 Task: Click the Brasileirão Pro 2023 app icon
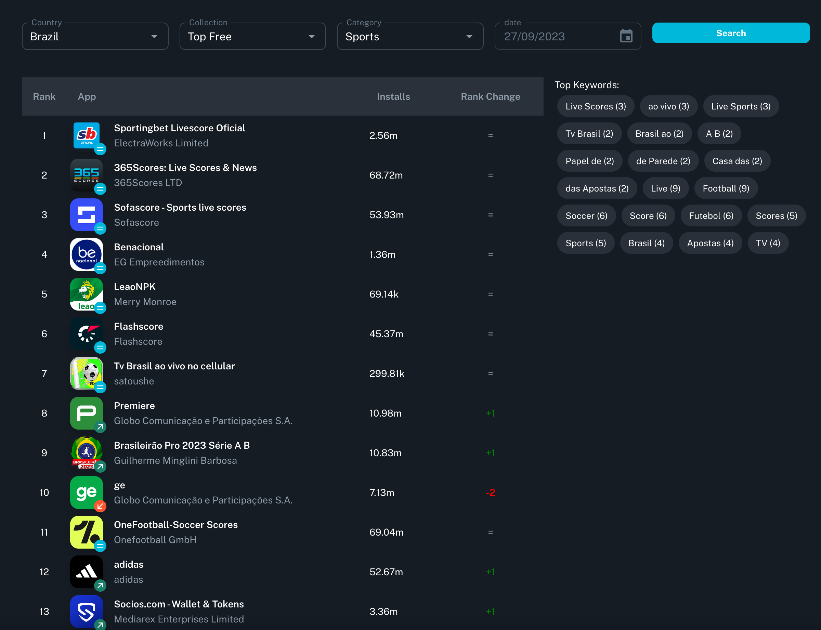tap(86, 453)
